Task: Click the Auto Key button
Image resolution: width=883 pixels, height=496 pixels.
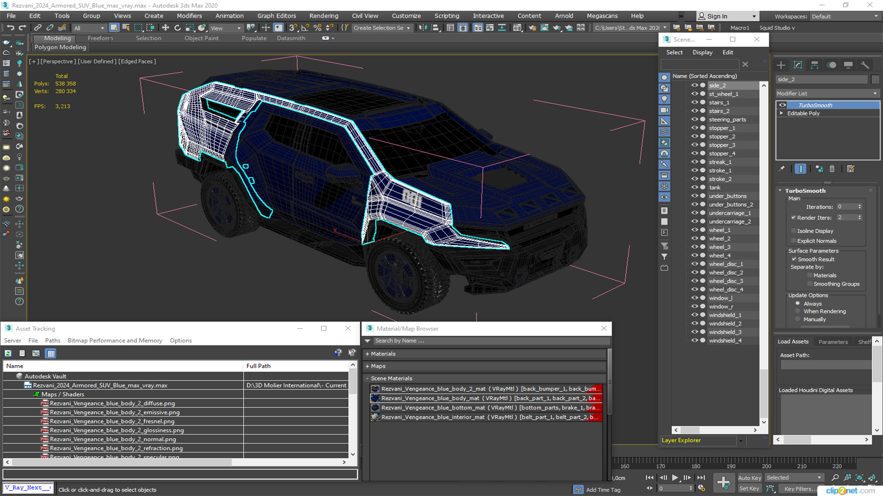Action: click(x=750, y=478)
